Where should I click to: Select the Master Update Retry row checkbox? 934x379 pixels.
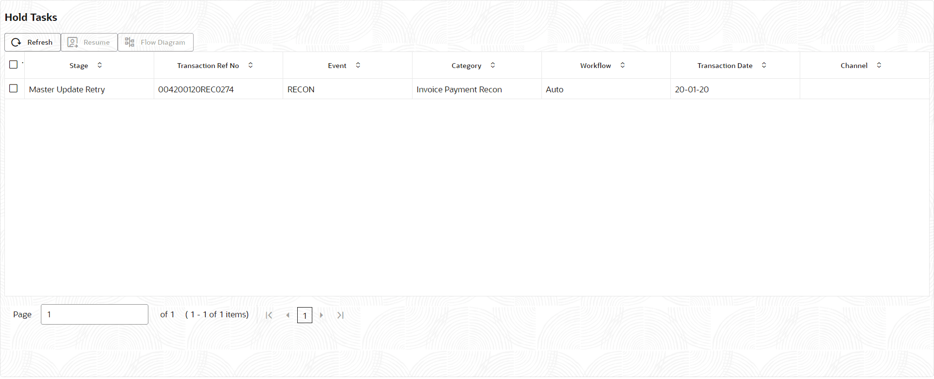[14, 88]
